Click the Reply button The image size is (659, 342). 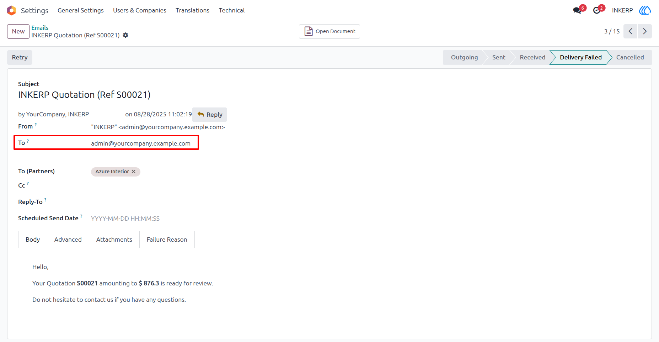point(210,115)
